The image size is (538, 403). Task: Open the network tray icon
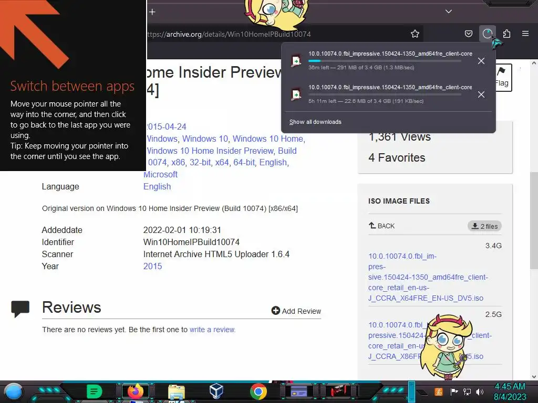[467, 391]
